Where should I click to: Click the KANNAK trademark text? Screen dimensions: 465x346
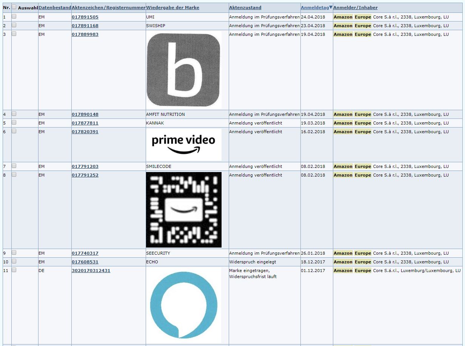[155, 123]
